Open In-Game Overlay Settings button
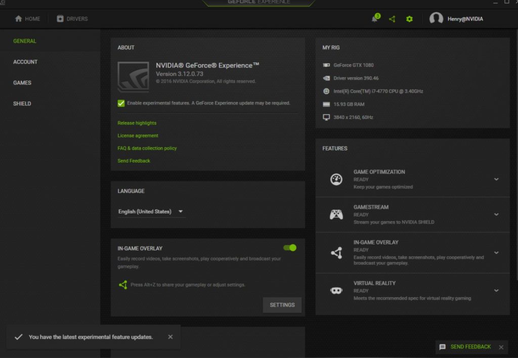Viewport: 518px width, 358px height. 282,305
